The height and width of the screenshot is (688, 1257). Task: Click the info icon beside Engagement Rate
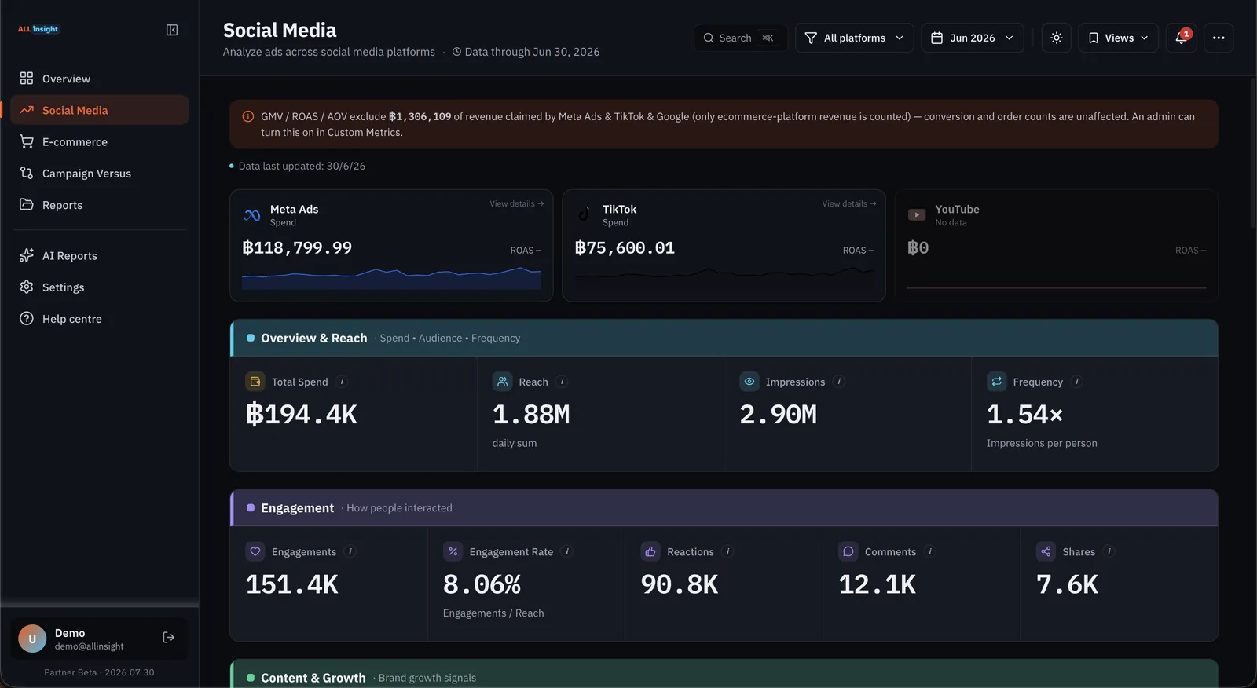point(567,551)
